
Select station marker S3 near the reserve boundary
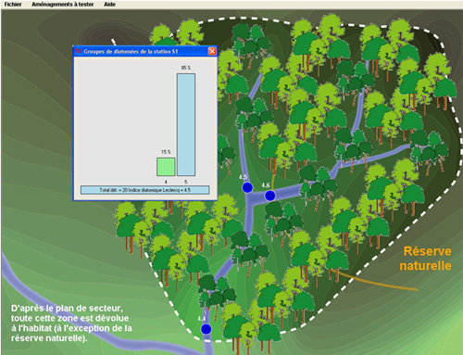[x=206, y=329]
